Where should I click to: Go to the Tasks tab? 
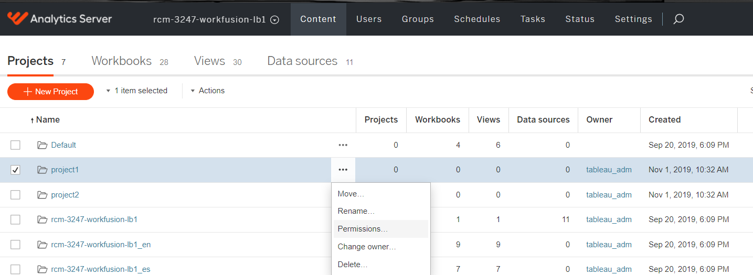pos(533,19)
